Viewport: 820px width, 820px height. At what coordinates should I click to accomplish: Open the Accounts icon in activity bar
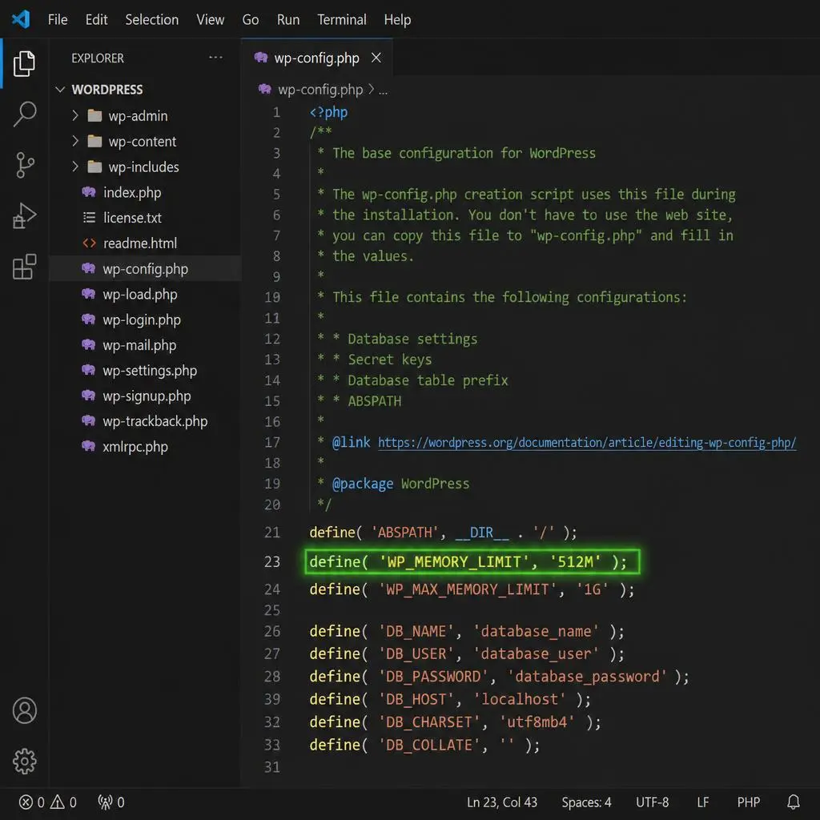24,710
